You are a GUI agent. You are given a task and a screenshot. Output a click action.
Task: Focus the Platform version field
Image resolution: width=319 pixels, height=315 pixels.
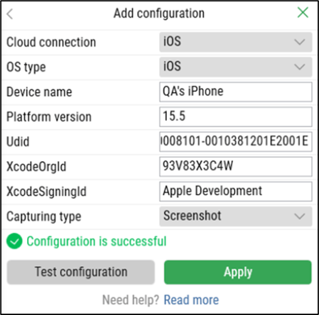[x=236, y=116]
